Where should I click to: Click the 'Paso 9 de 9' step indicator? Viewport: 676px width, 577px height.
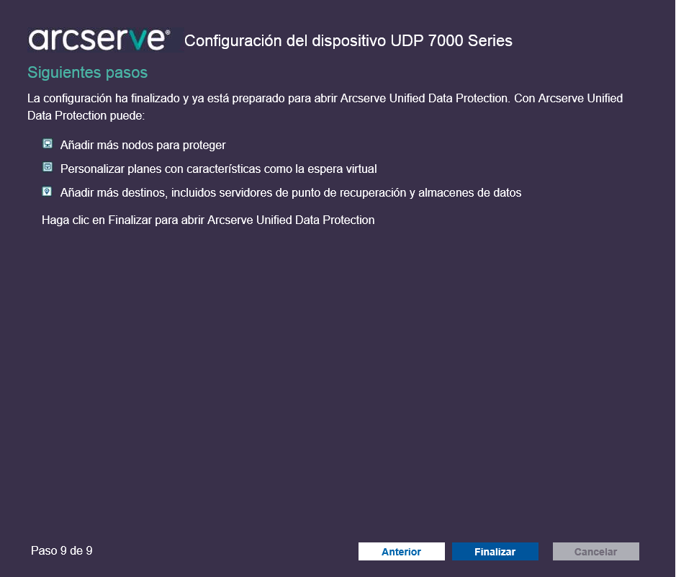coord(62,550)
